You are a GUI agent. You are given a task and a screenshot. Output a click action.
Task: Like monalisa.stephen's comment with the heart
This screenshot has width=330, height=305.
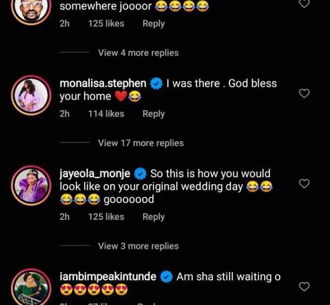(x=304, y=93)
